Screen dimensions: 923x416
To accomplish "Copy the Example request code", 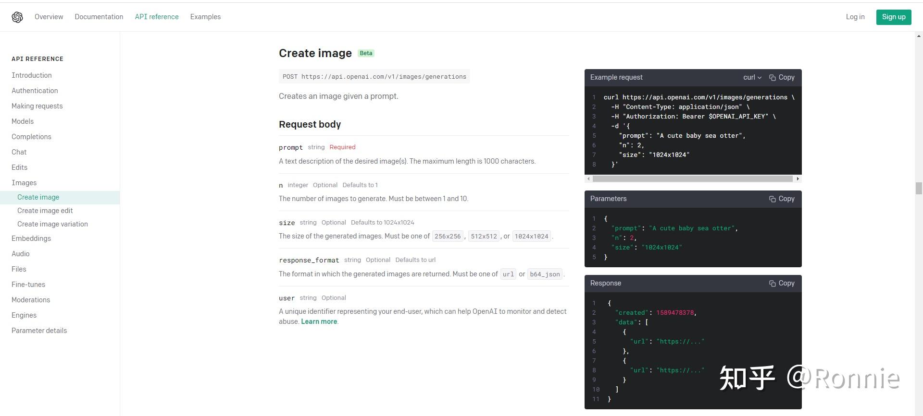I will coord(782,77).
